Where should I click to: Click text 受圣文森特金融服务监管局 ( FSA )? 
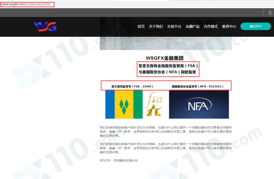(x=168, y=66)
